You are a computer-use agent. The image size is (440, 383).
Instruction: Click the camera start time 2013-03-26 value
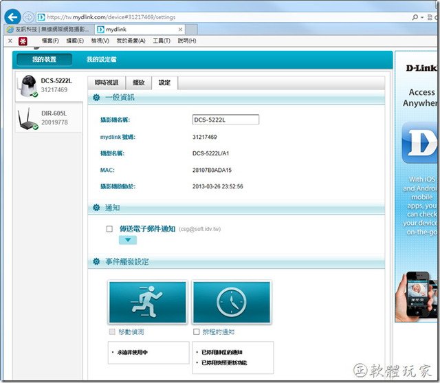pyautogui.click(x=217, y=186)
